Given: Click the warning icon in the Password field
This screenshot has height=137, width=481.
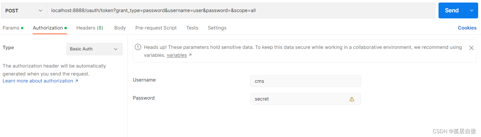Looking at the screenshot, I should tap(352, 99).
